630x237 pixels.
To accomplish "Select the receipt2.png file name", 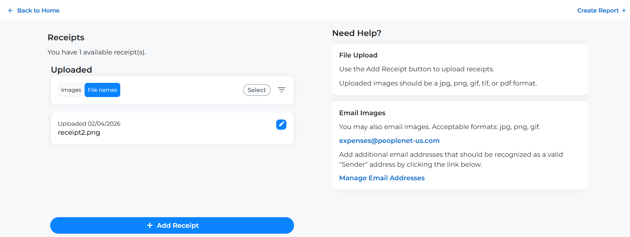I will point(79,132).
